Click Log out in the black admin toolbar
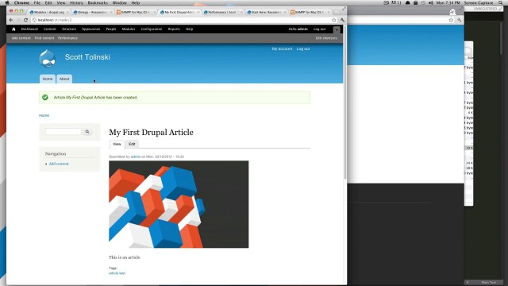508x286 pixels. (319, 29)
